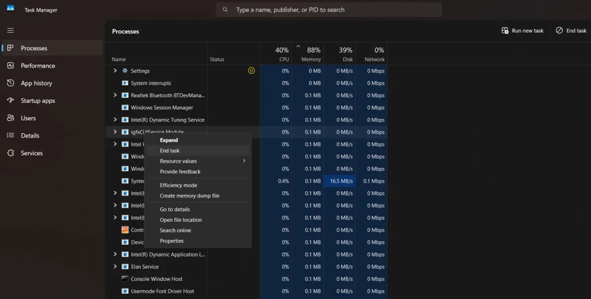The width and height of the screenshot is (591, 299).
Task: Select the Windows Session Manager row
Action: [x=246, y=107]
